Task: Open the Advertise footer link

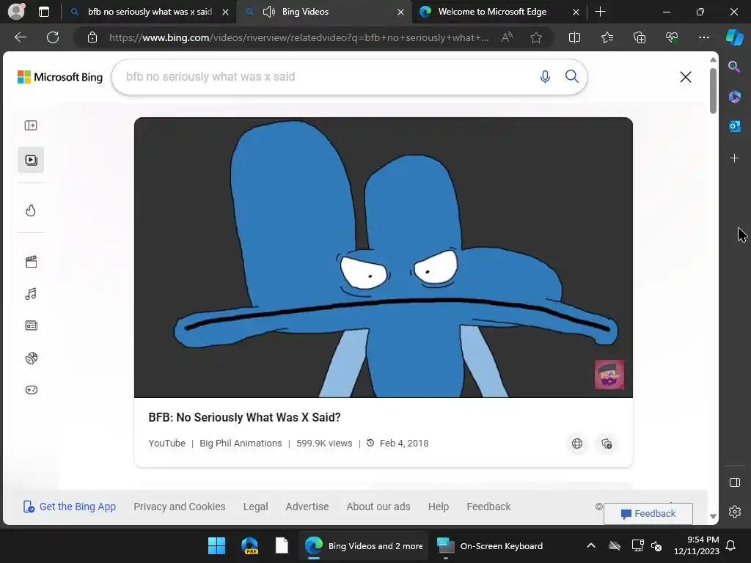Action: (x=307, y=507)
